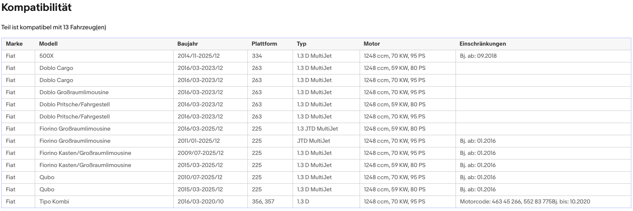Click the 2009/07-2025/12 Baujahr cell
The image size is (633, 211).
(211, 153)
